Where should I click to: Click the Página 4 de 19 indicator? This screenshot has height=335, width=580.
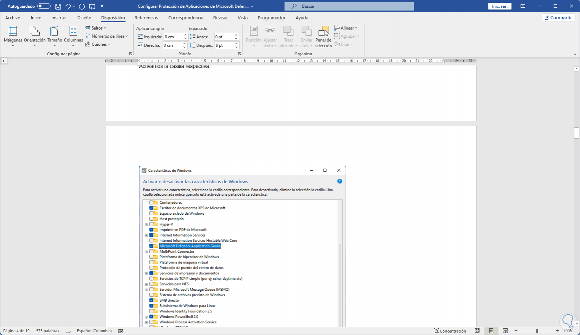(16, 331)
